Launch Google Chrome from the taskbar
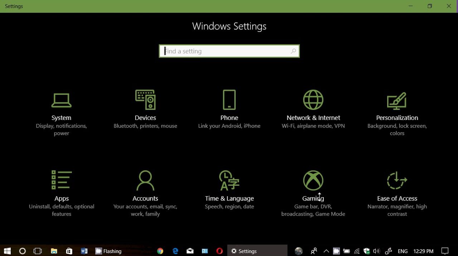This screenshot has width=458, height=256. [x=160, y=251]
